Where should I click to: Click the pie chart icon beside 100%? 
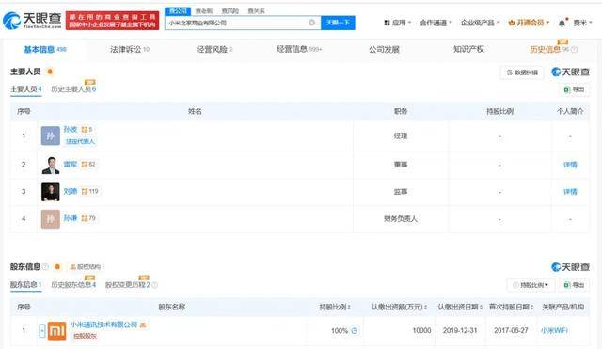[355, 330]
